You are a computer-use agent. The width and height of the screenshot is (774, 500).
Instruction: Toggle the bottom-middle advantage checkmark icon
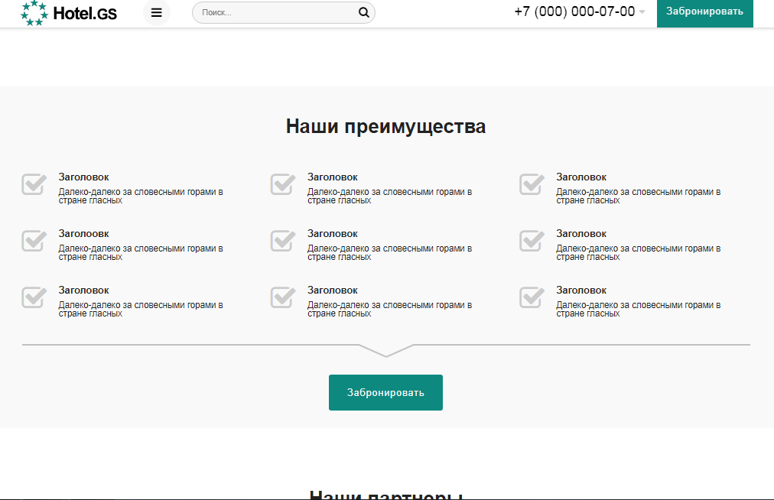(282, 297)
